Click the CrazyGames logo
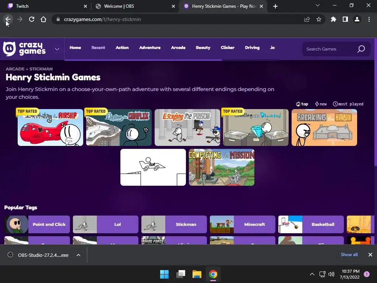The image size is (377, 283). [x=24, y=49]
